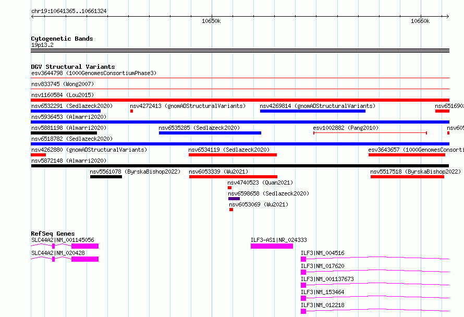
Task: Click the SLC44A2|NM_001145056 gene glyph
Action: tap(65, 246)
